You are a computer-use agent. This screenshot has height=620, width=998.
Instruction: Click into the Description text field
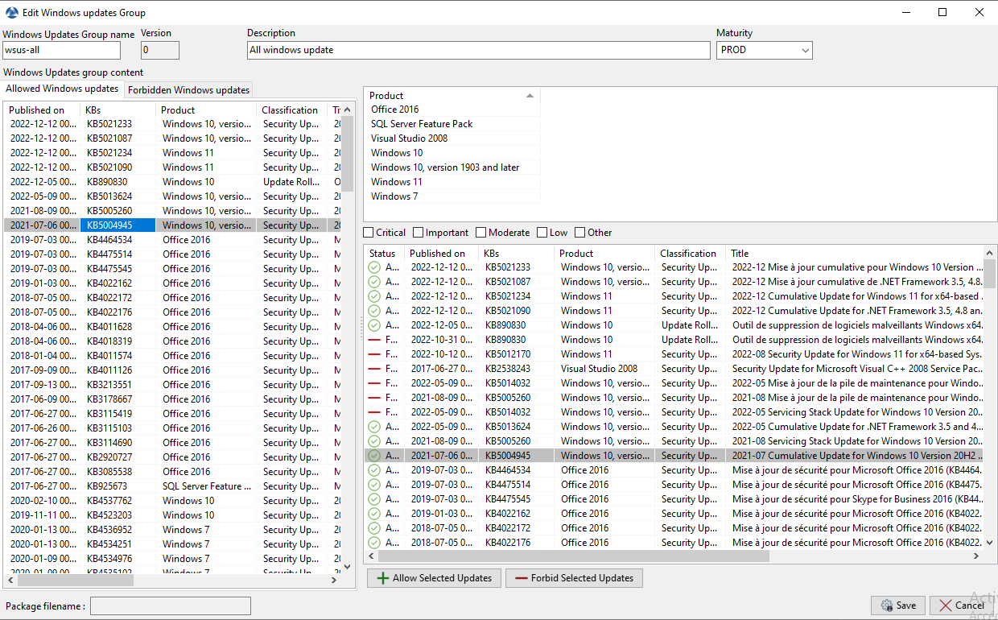coord(478,50)
